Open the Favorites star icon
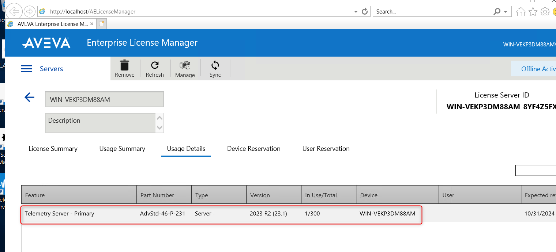Image resolution: width=556 pixels, height=252 pixels. [x=533, y=12]
